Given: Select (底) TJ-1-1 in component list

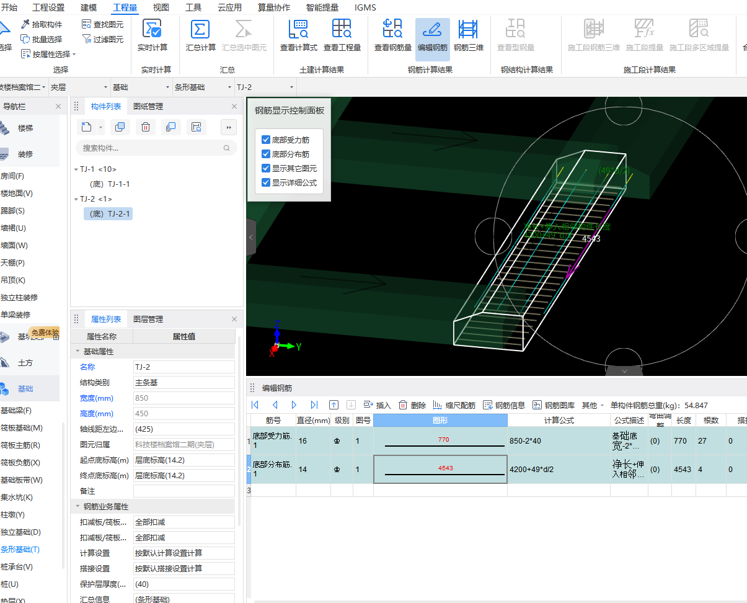Looking at the screenshot, I should tap(110, 184).
